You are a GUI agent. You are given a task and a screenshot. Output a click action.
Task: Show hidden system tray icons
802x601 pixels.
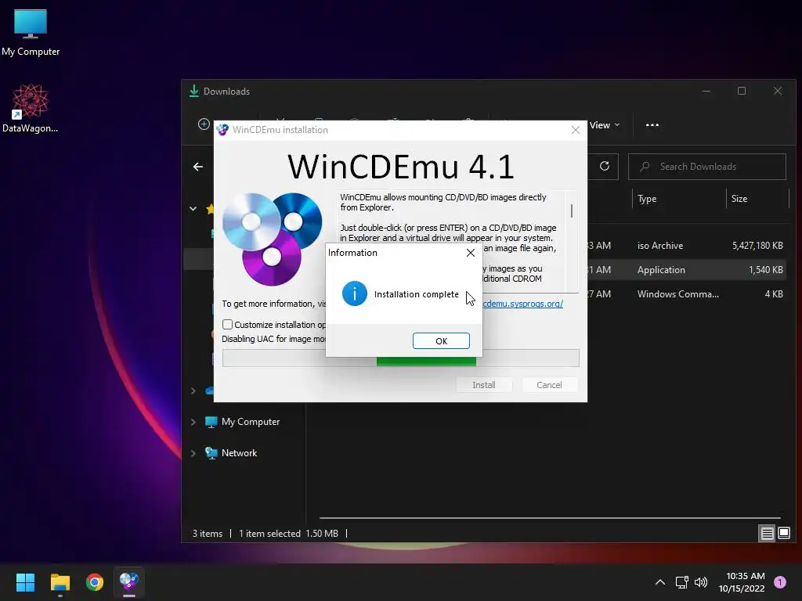pos(660,582)
